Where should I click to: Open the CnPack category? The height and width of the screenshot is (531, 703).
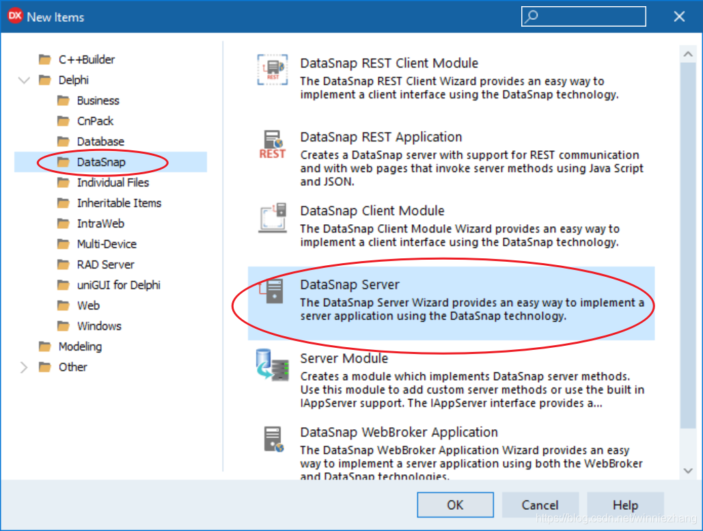[95, 121]
